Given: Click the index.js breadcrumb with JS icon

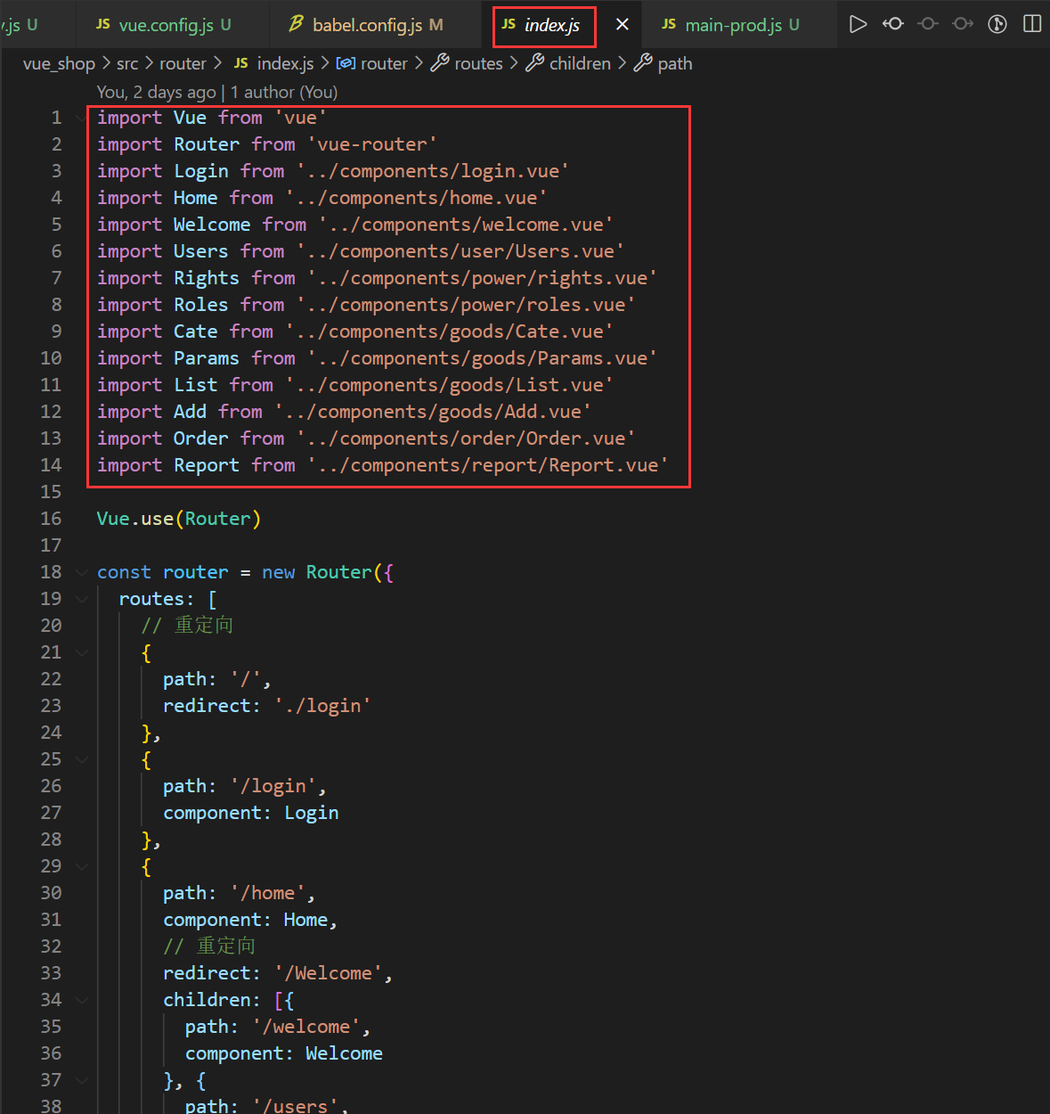Looking at the screenshot, I should 273,63.
